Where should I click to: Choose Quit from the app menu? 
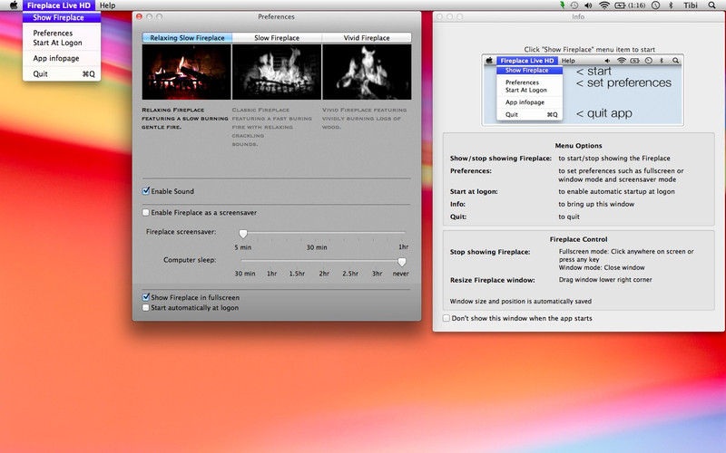click(x=62, y=74)
